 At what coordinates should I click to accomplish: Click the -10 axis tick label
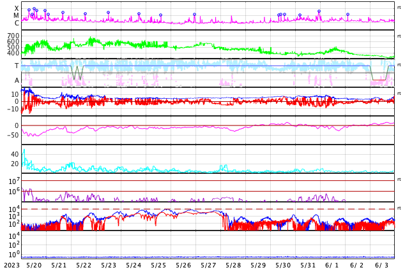[13, 109]
